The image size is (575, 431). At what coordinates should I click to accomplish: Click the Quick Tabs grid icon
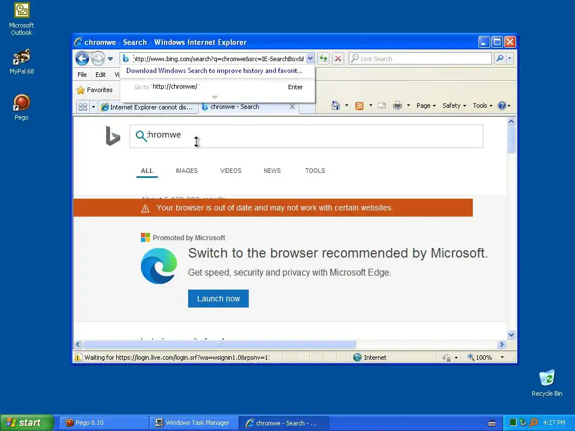click(x=83, y=107)
